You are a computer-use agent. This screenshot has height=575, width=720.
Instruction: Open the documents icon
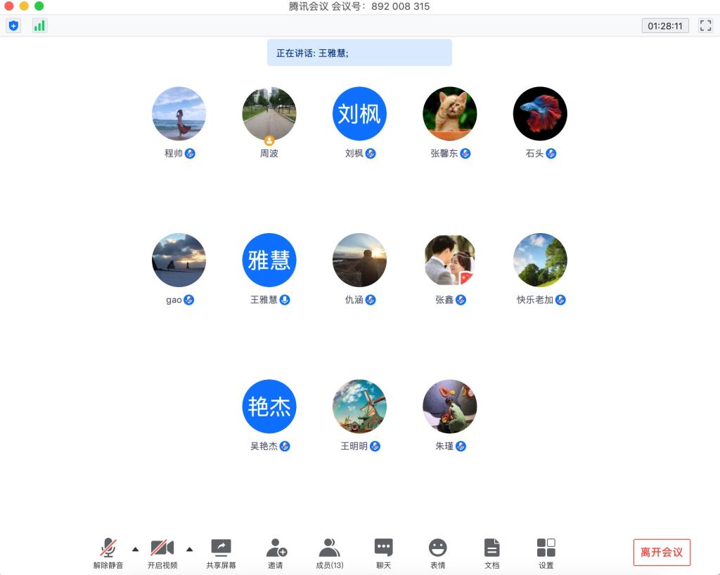point(492,553)
